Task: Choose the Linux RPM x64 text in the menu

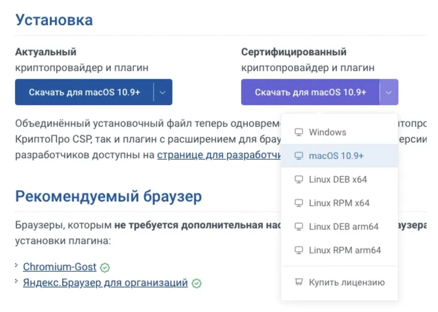Action: 339,203
